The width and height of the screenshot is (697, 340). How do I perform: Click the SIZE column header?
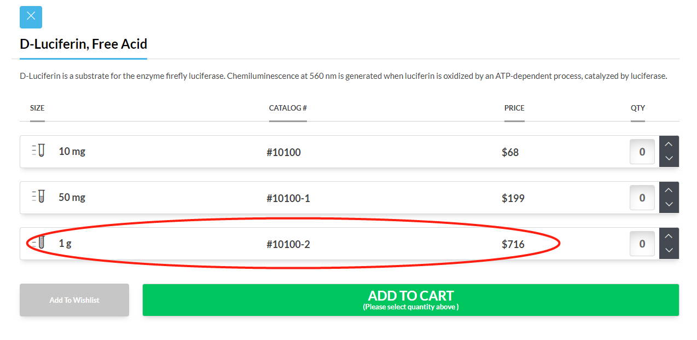coord(37,108)
